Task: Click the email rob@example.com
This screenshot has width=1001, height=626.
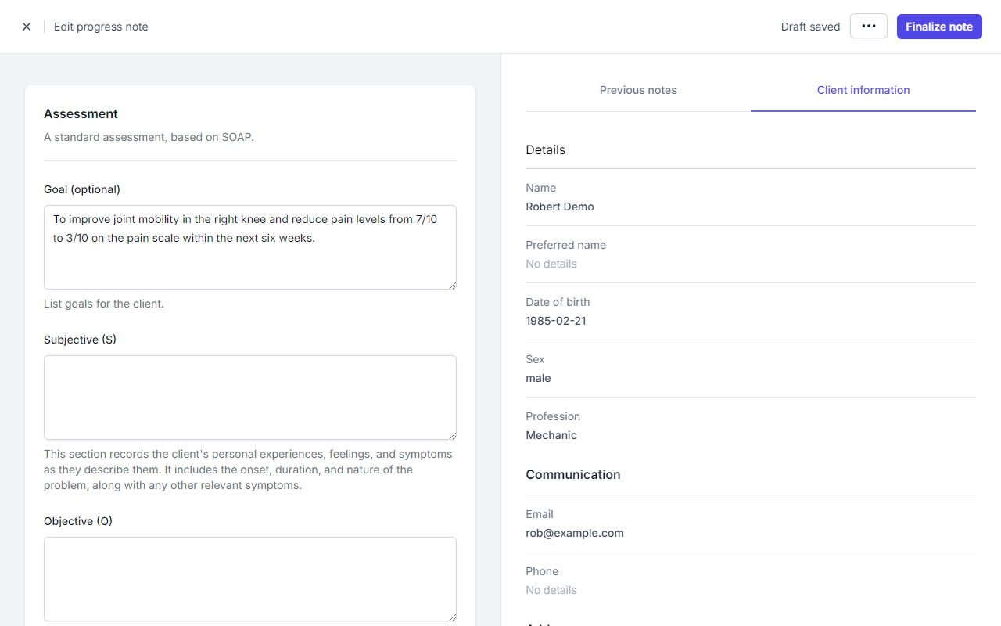Action: click(575, 533)
